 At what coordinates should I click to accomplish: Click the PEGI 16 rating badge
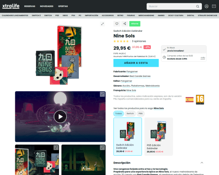point(200,99)
